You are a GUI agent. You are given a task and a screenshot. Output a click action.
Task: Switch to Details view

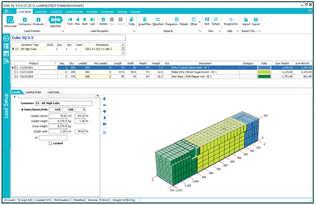pos(215,22)
